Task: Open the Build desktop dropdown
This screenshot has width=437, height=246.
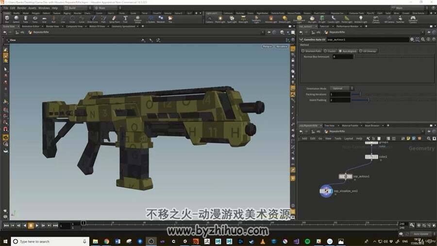Action: (x=78, y=8)
